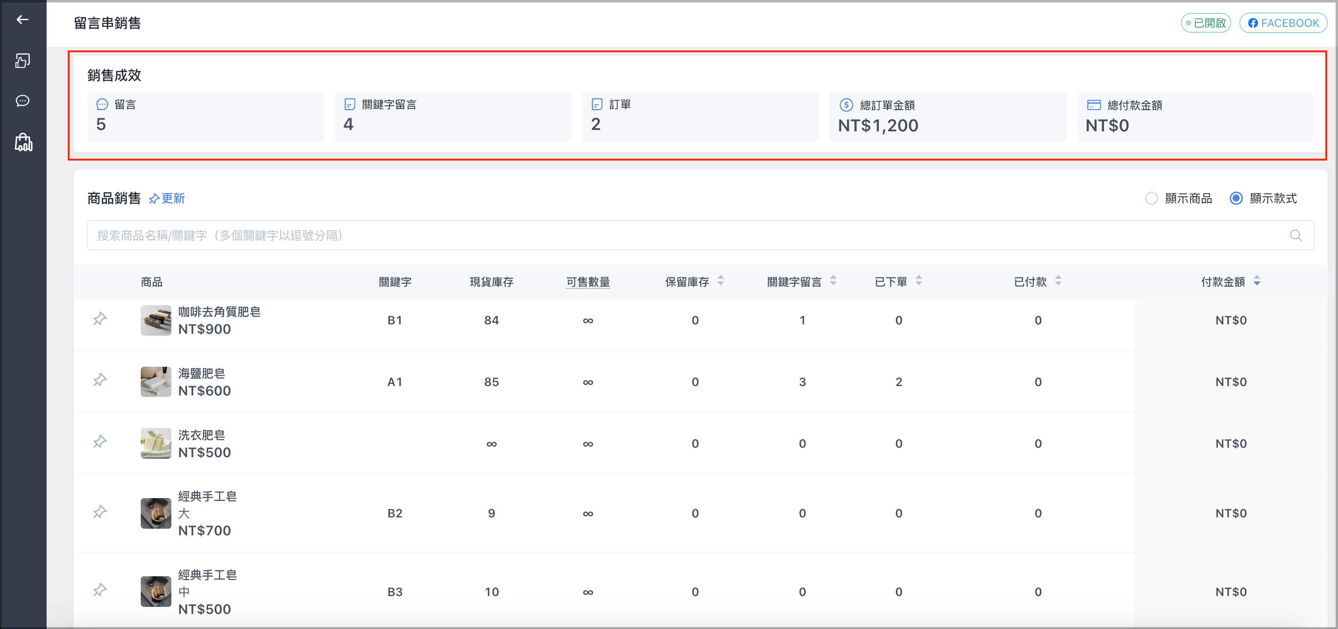Click the 更新 link
The height and width of the screenshot is (629, 1338).
(x=167, y=198)
